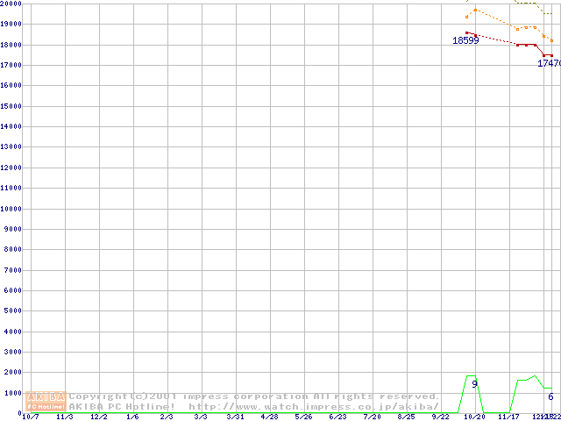Click the 10000 value on y-axis
This screenshot has height=421, width=561.
click(11, 209)
